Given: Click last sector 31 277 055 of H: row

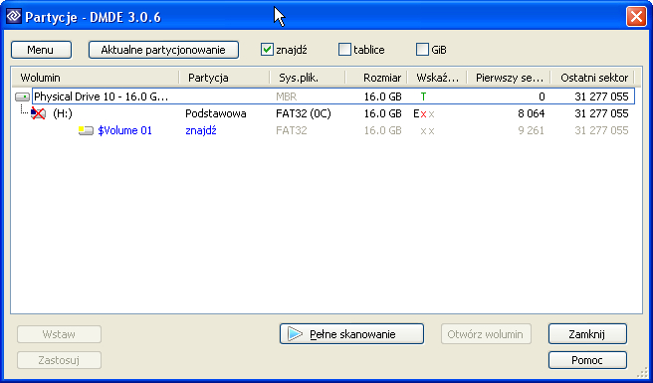Looking at the screenshot, I should (x=601, y=113).
